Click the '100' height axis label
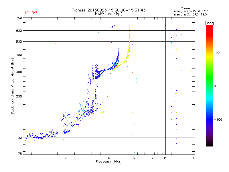This screenshot has height=172, width=229. (x=19, y=138)
